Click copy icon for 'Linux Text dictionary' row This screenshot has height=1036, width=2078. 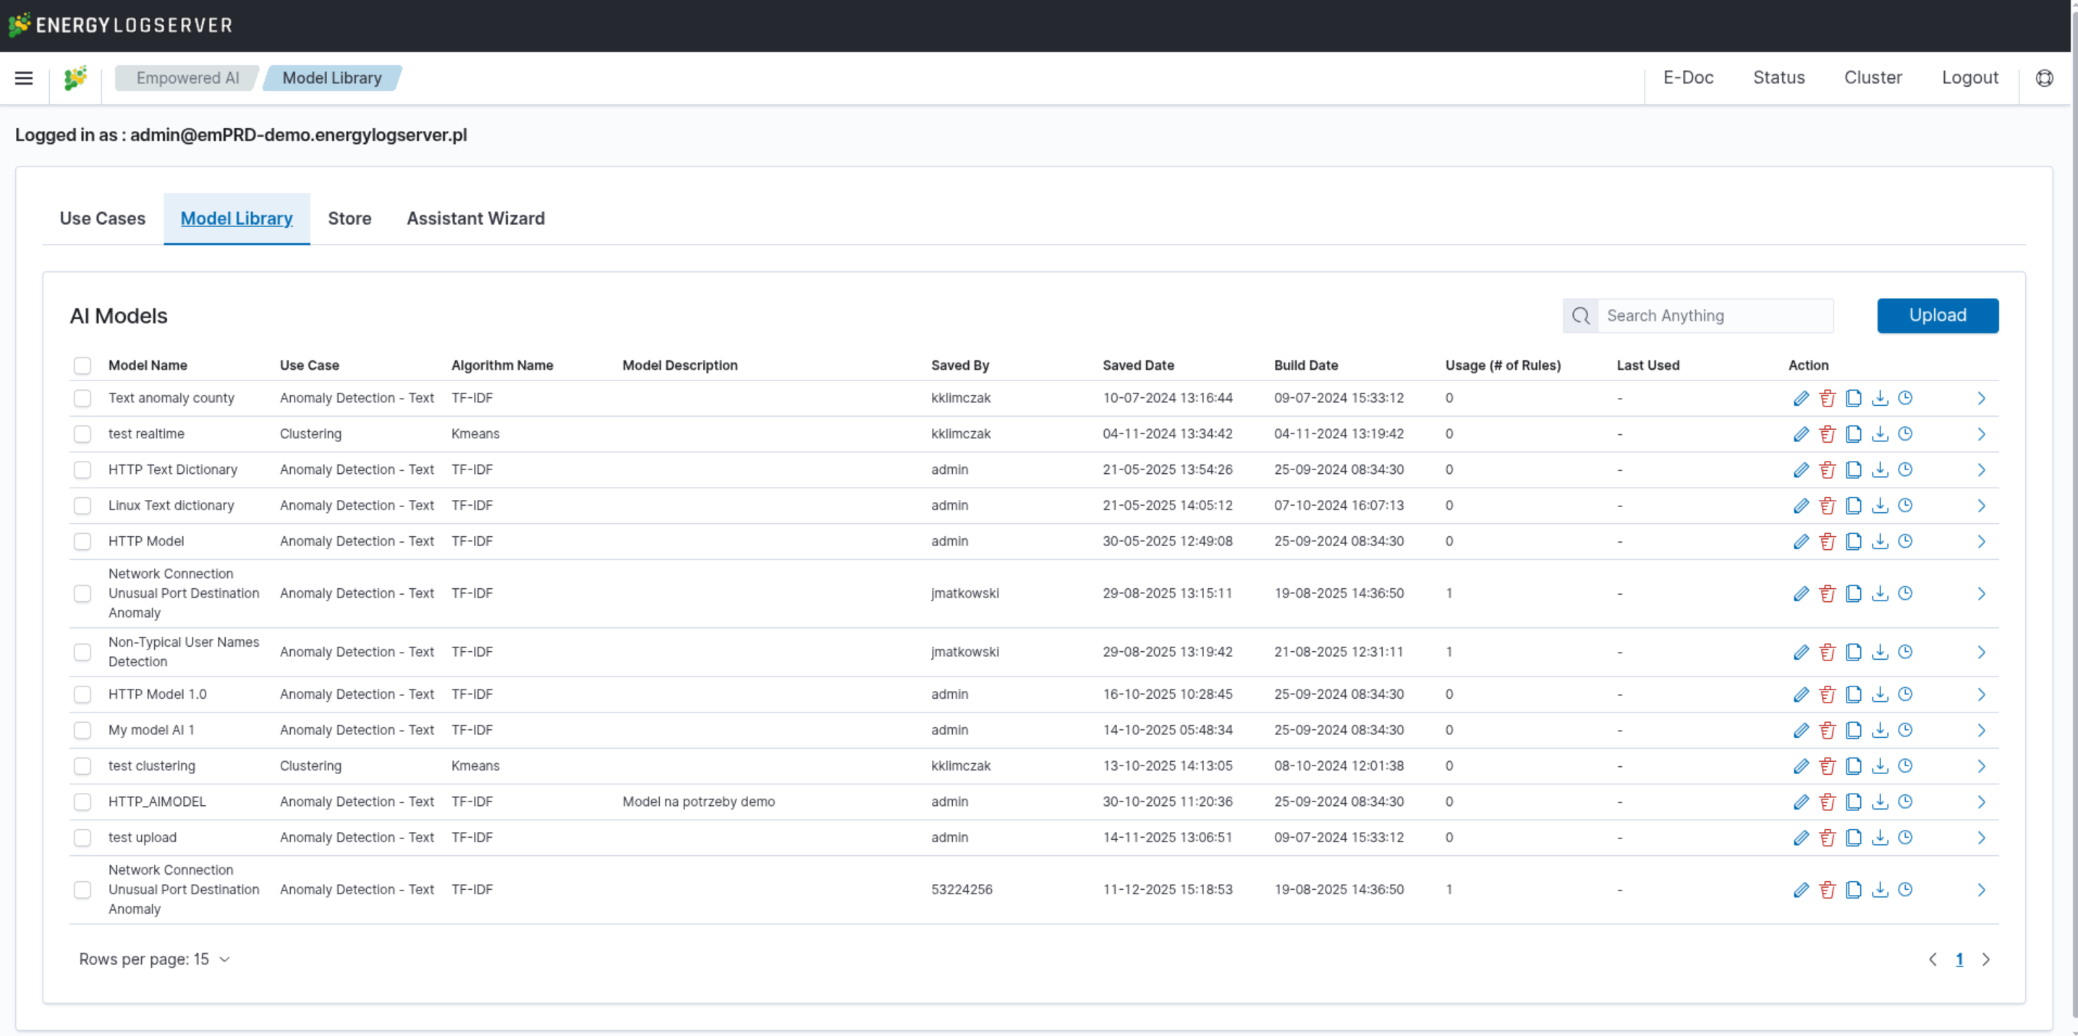click(x=1853, y=506)
